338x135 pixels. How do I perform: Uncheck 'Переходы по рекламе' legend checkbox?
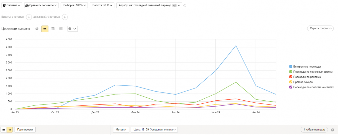291,77
